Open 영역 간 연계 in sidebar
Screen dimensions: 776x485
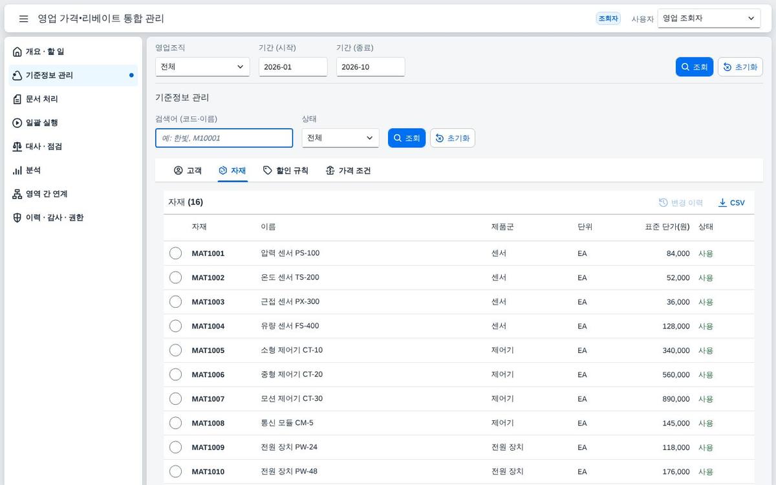[73, 194]
